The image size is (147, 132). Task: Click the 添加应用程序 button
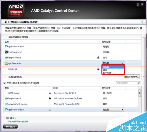131,77
